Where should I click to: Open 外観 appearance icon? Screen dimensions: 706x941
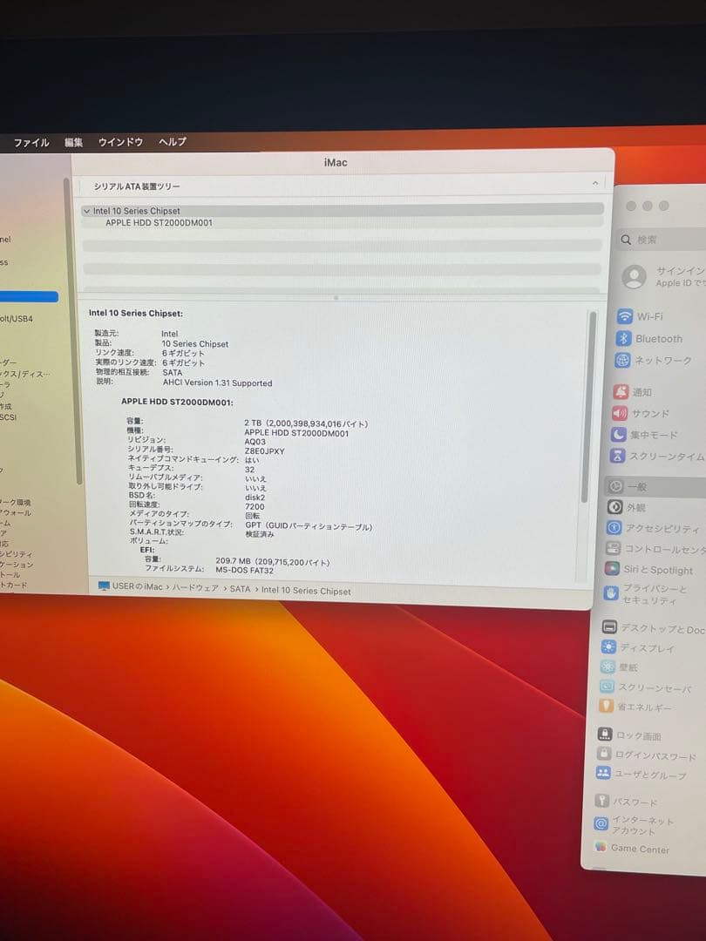click(x=614, y=507)
